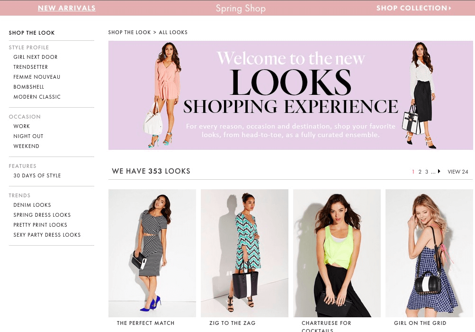Open Girl On The Grid look image
Viewport: 475px width, 332px height.
429,253
